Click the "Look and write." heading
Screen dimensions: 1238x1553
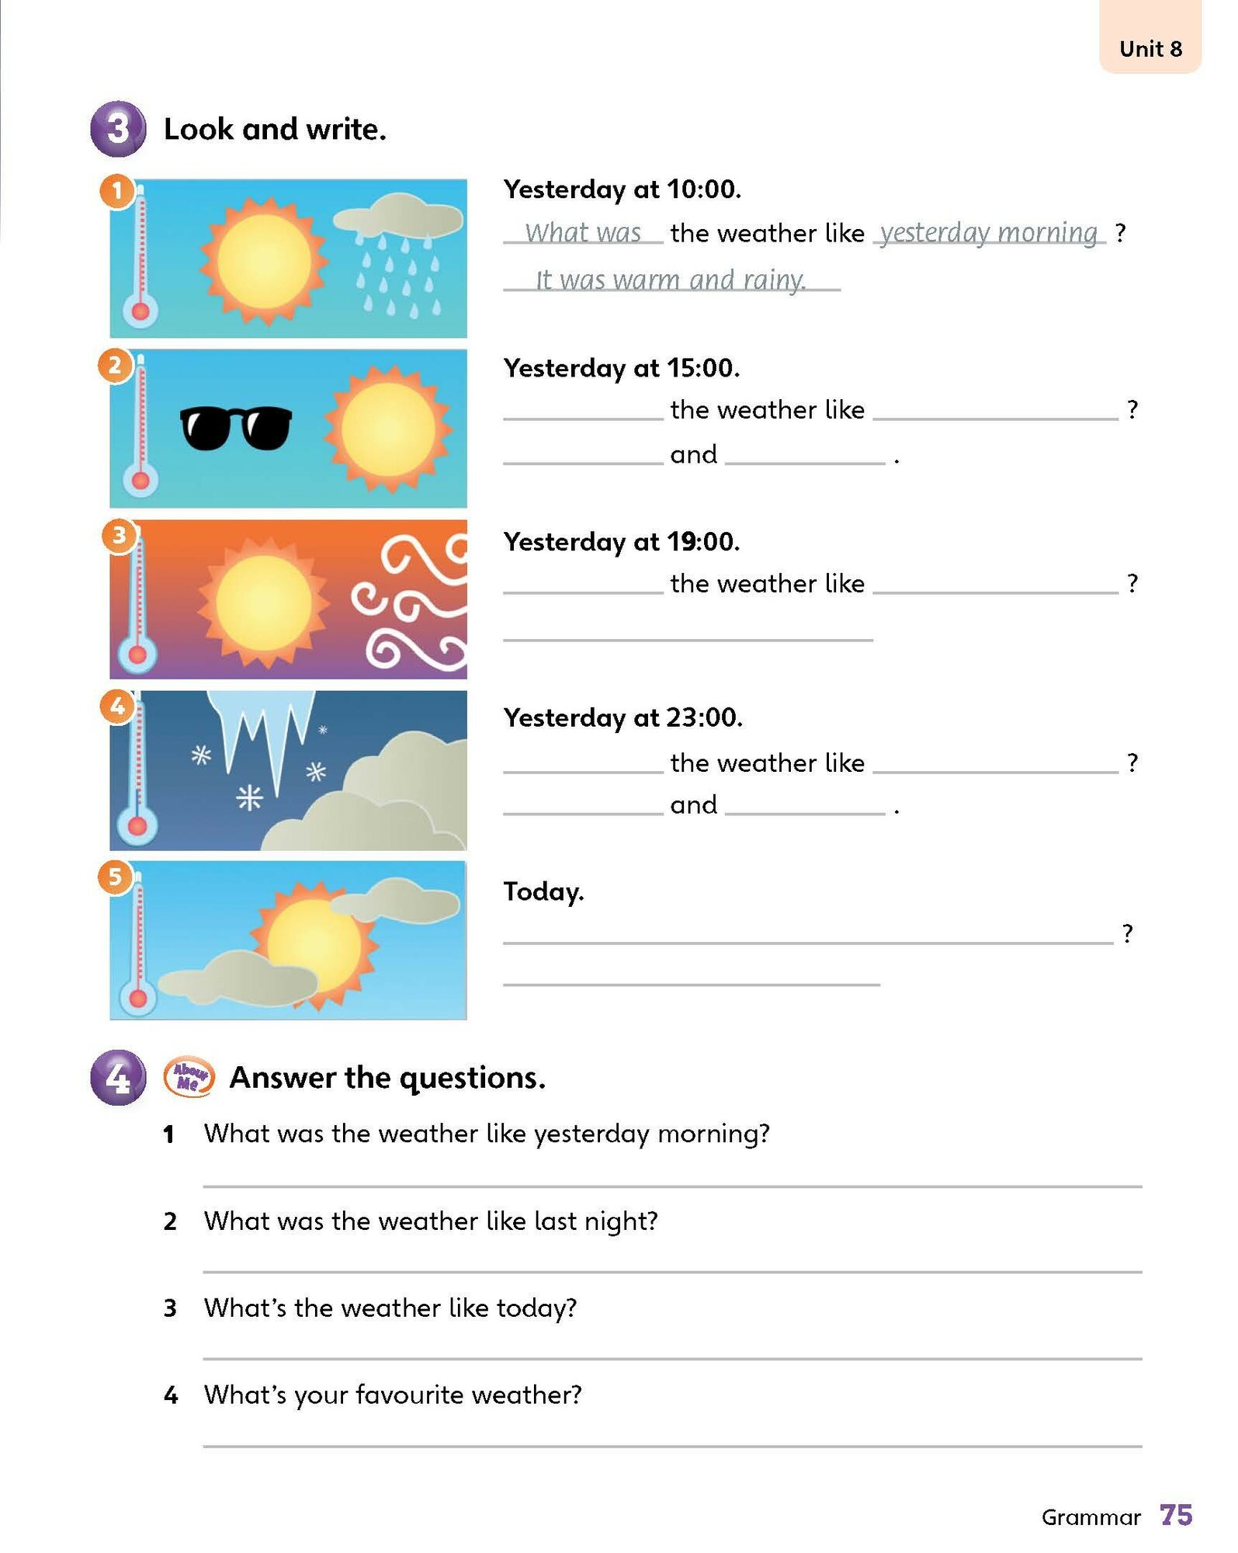click(275, 129)
